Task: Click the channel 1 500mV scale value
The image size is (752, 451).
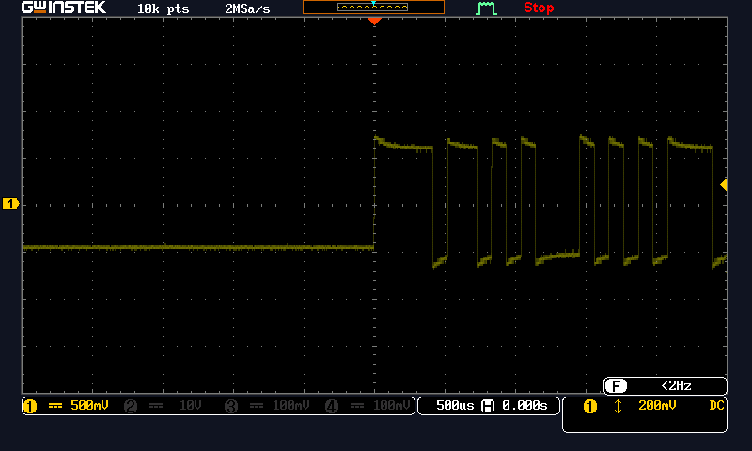Action: [89, 406]
